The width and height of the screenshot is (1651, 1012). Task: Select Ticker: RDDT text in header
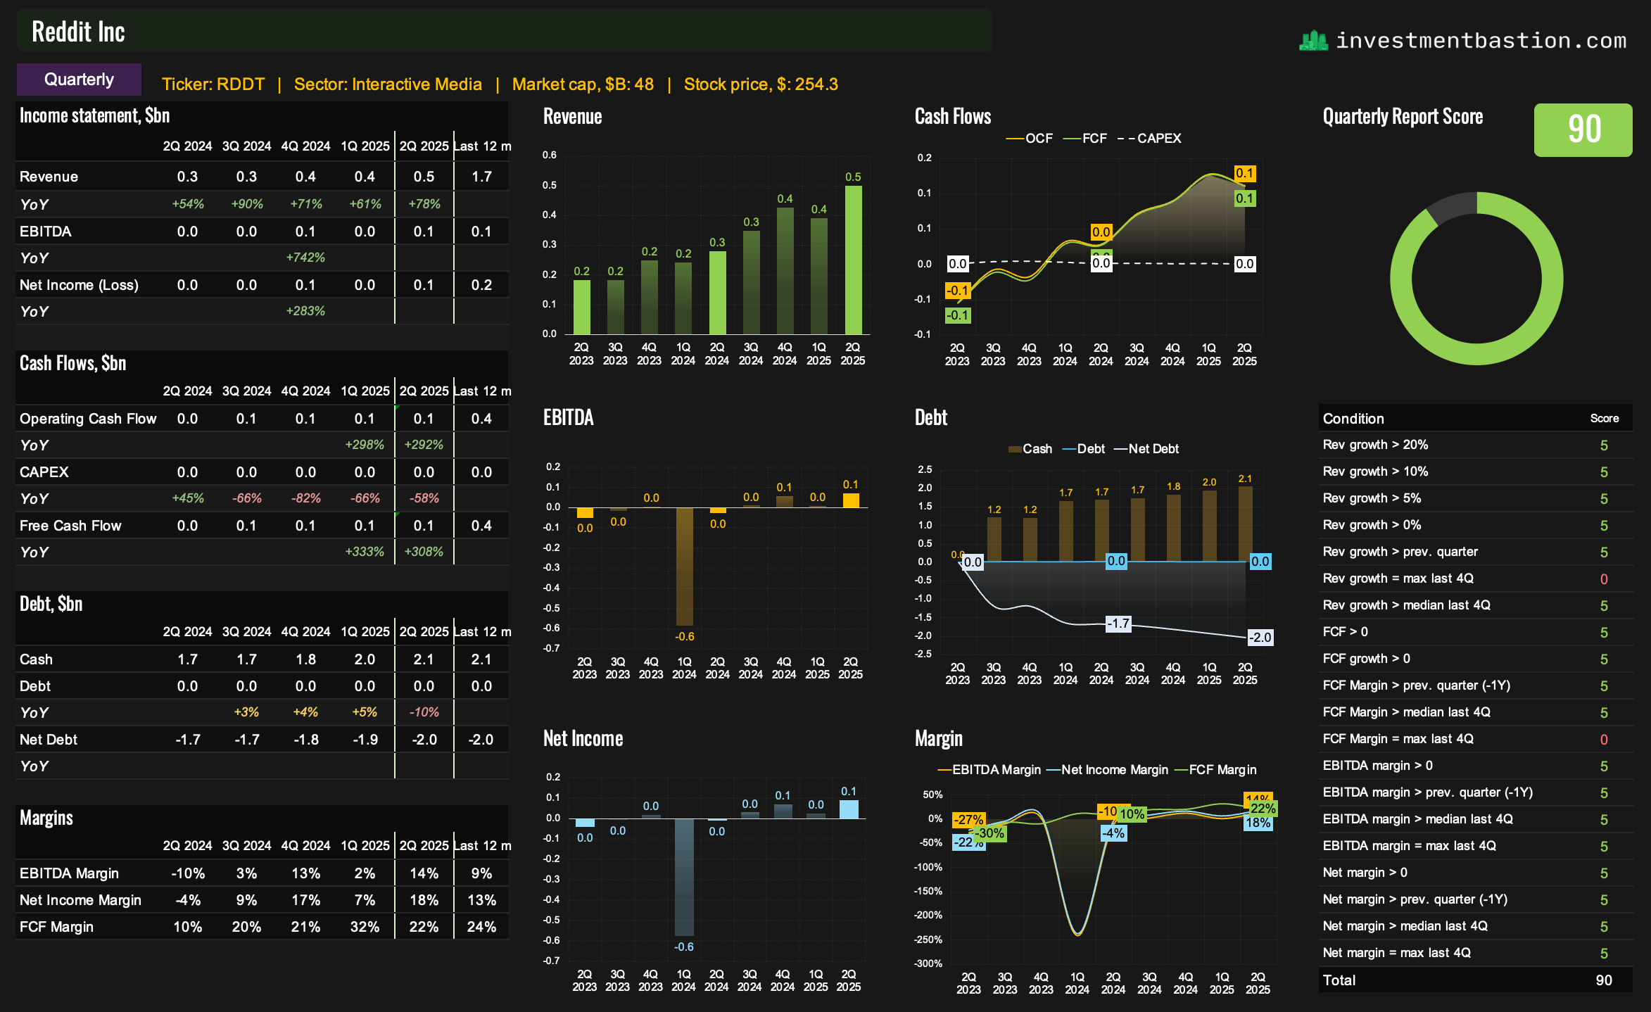point(213,84)
